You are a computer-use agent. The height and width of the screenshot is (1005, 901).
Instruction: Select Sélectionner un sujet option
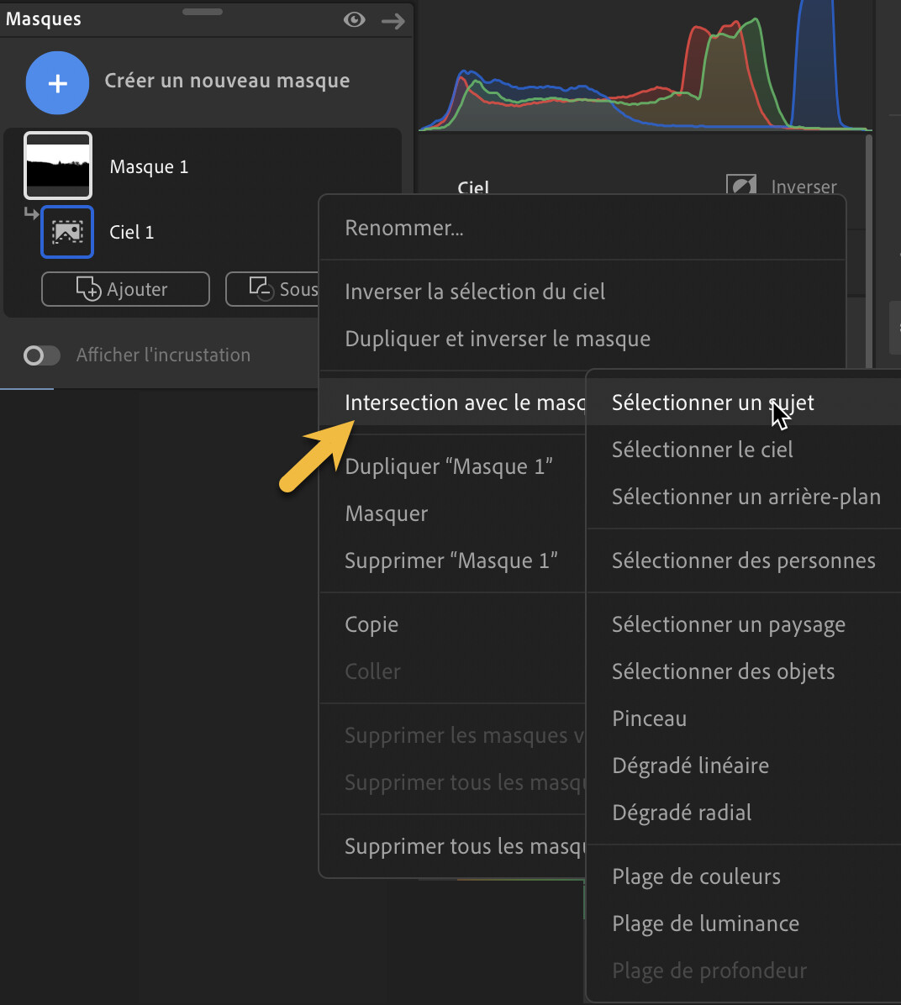(713, 403)
